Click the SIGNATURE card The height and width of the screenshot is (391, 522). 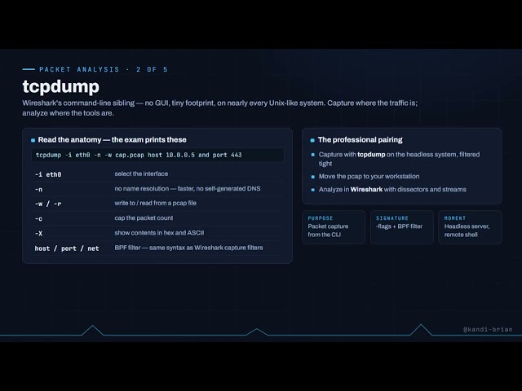402,227
